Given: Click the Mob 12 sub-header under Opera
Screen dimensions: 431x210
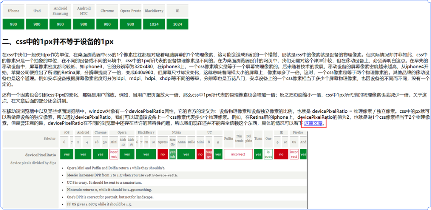Looking at the screenshot, I should pyautogui.click(x=123, y=142).
